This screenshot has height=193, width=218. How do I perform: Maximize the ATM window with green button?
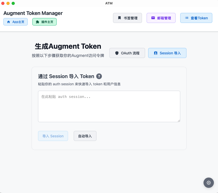(13, 3)
